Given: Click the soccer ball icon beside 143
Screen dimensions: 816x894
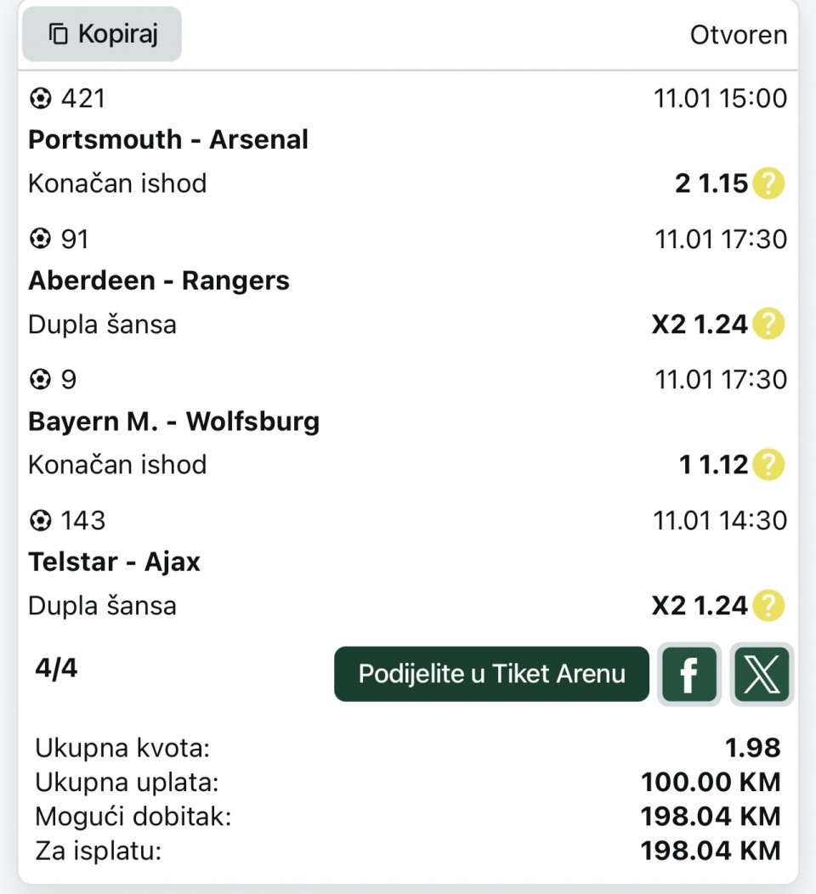Looking at the screenshot, I should [x=40, y=520].
